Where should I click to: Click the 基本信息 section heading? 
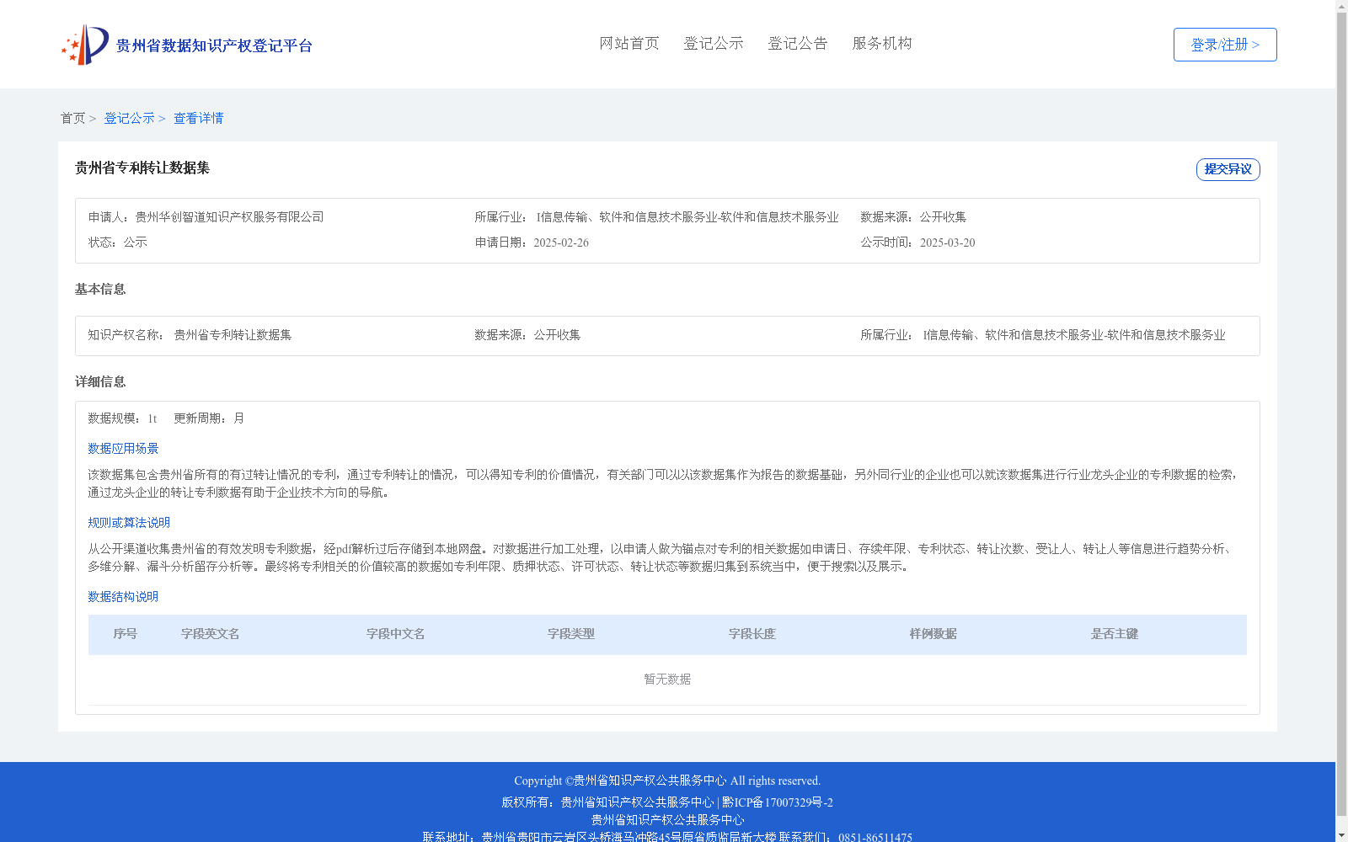tap(100, 290)
